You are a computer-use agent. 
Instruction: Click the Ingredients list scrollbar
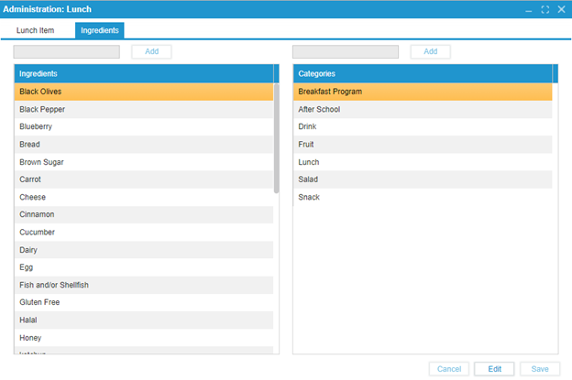(277, 137)
